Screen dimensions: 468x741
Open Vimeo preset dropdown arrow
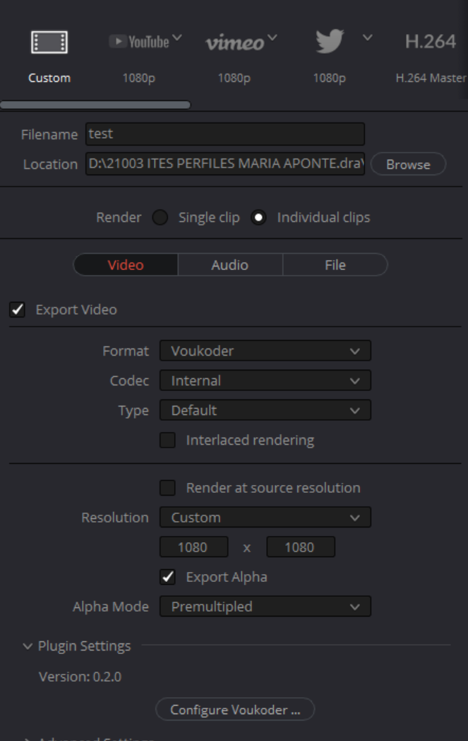[272, 37]
